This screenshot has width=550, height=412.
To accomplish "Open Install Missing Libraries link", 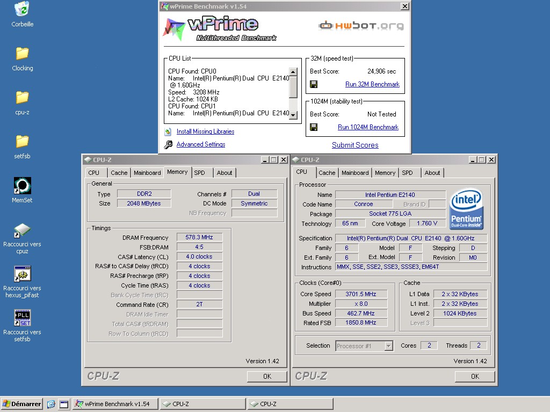I will coord(205,131).
